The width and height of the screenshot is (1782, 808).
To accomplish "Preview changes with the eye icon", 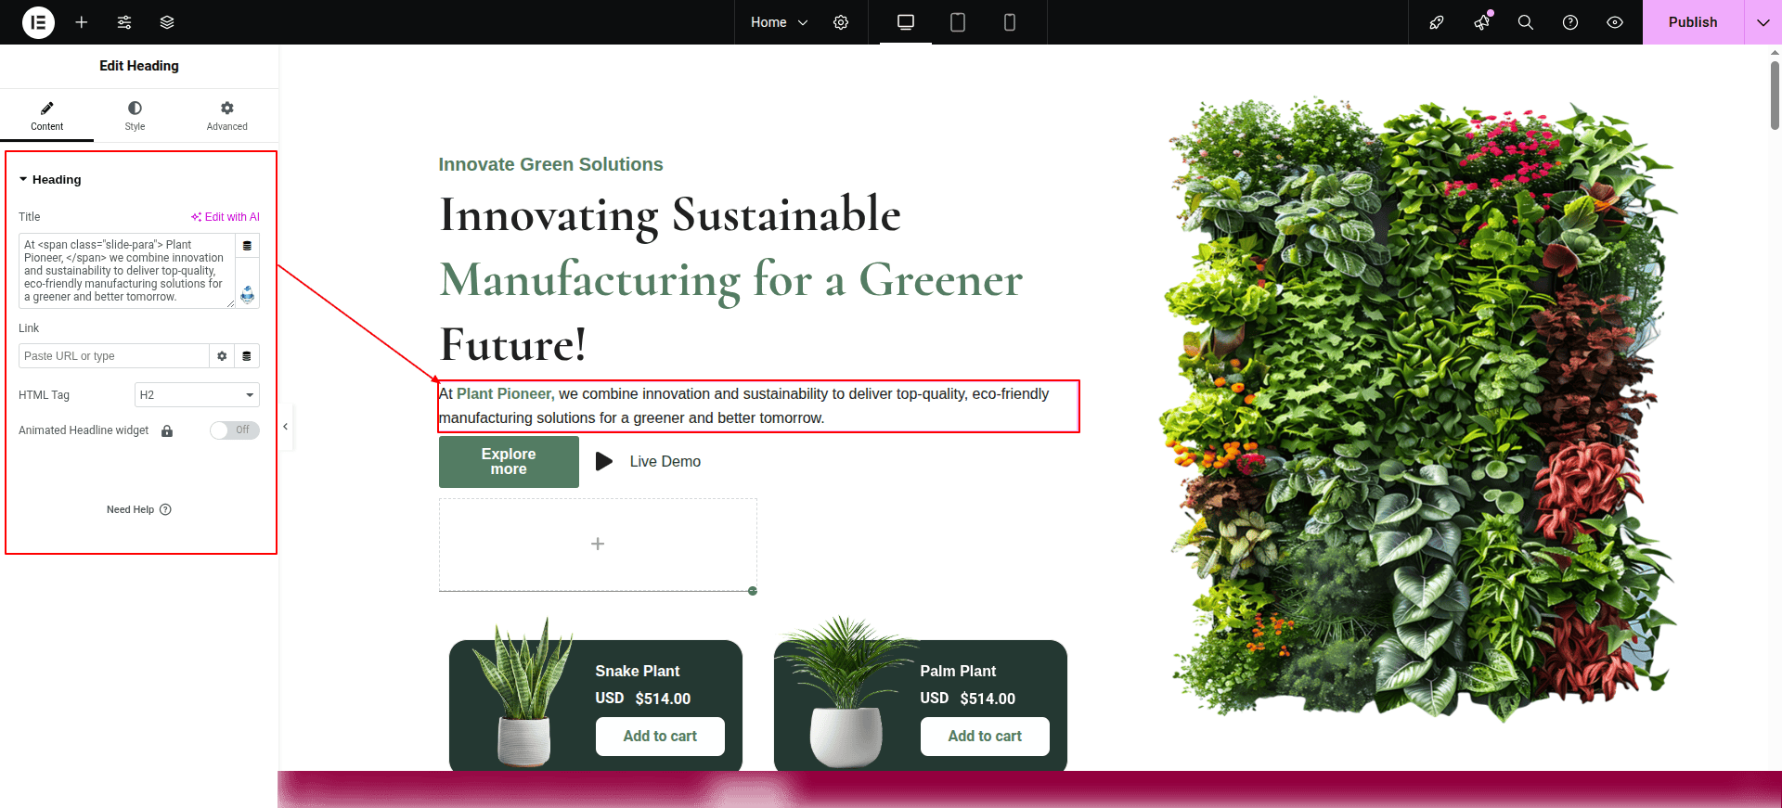I will pyautogui.click(x=1615, y=22).
